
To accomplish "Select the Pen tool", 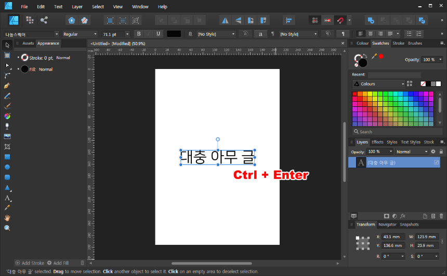I will pyautogui.click(x=7, y=86).
